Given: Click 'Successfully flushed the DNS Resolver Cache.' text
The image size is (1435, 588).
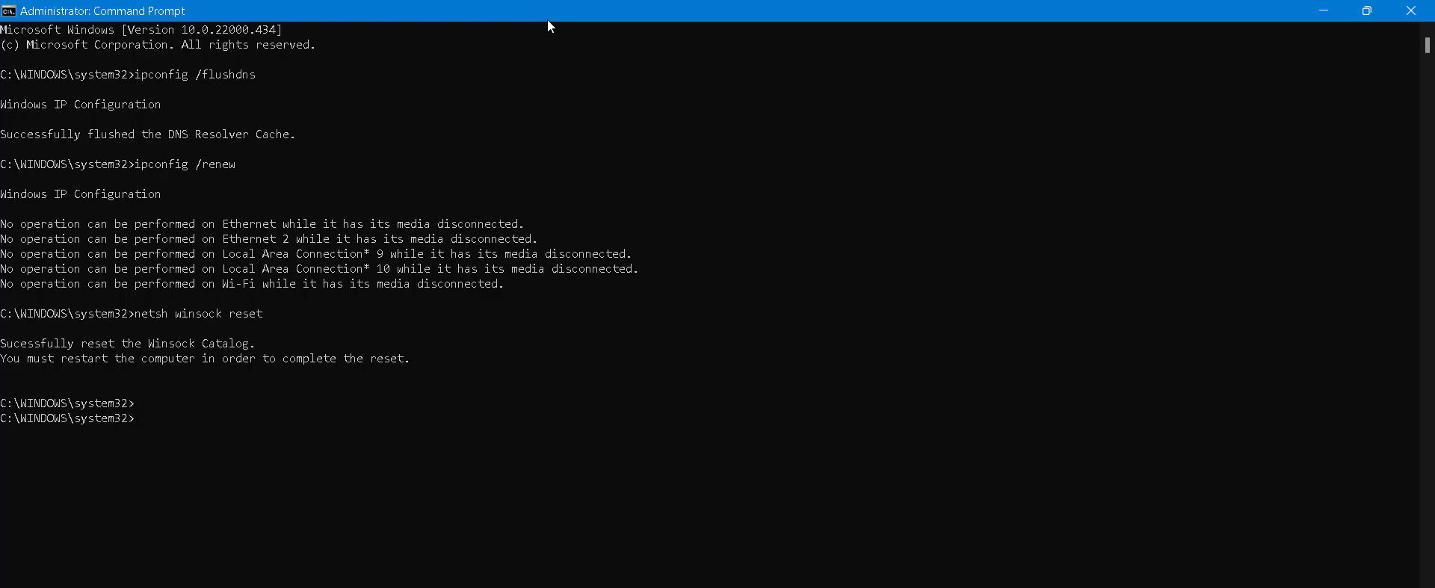Looking at the screenshot, I should click(148, 134).
